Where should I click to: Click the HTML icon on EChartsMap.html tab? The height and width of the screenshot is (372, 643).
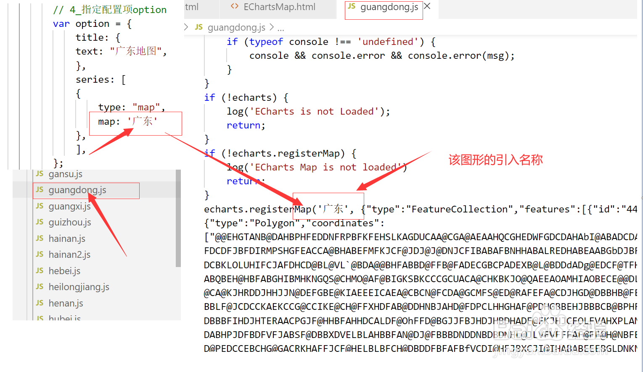pyautogui.click(x=235, y=7)
